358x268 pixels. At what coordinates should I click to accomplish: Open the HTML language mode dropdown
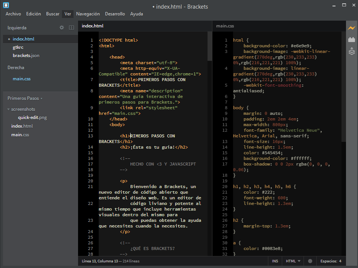point(293,261)
